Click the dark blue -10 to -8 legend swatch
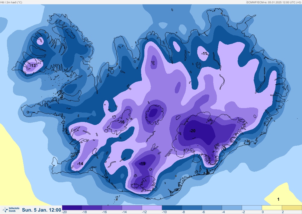 172,208
